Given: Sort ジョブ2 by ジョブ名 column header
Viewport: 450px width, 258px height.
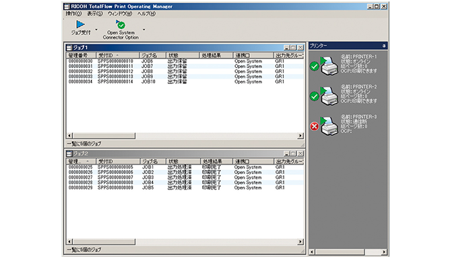Looking at the screenshot, I should click(153, 161).
